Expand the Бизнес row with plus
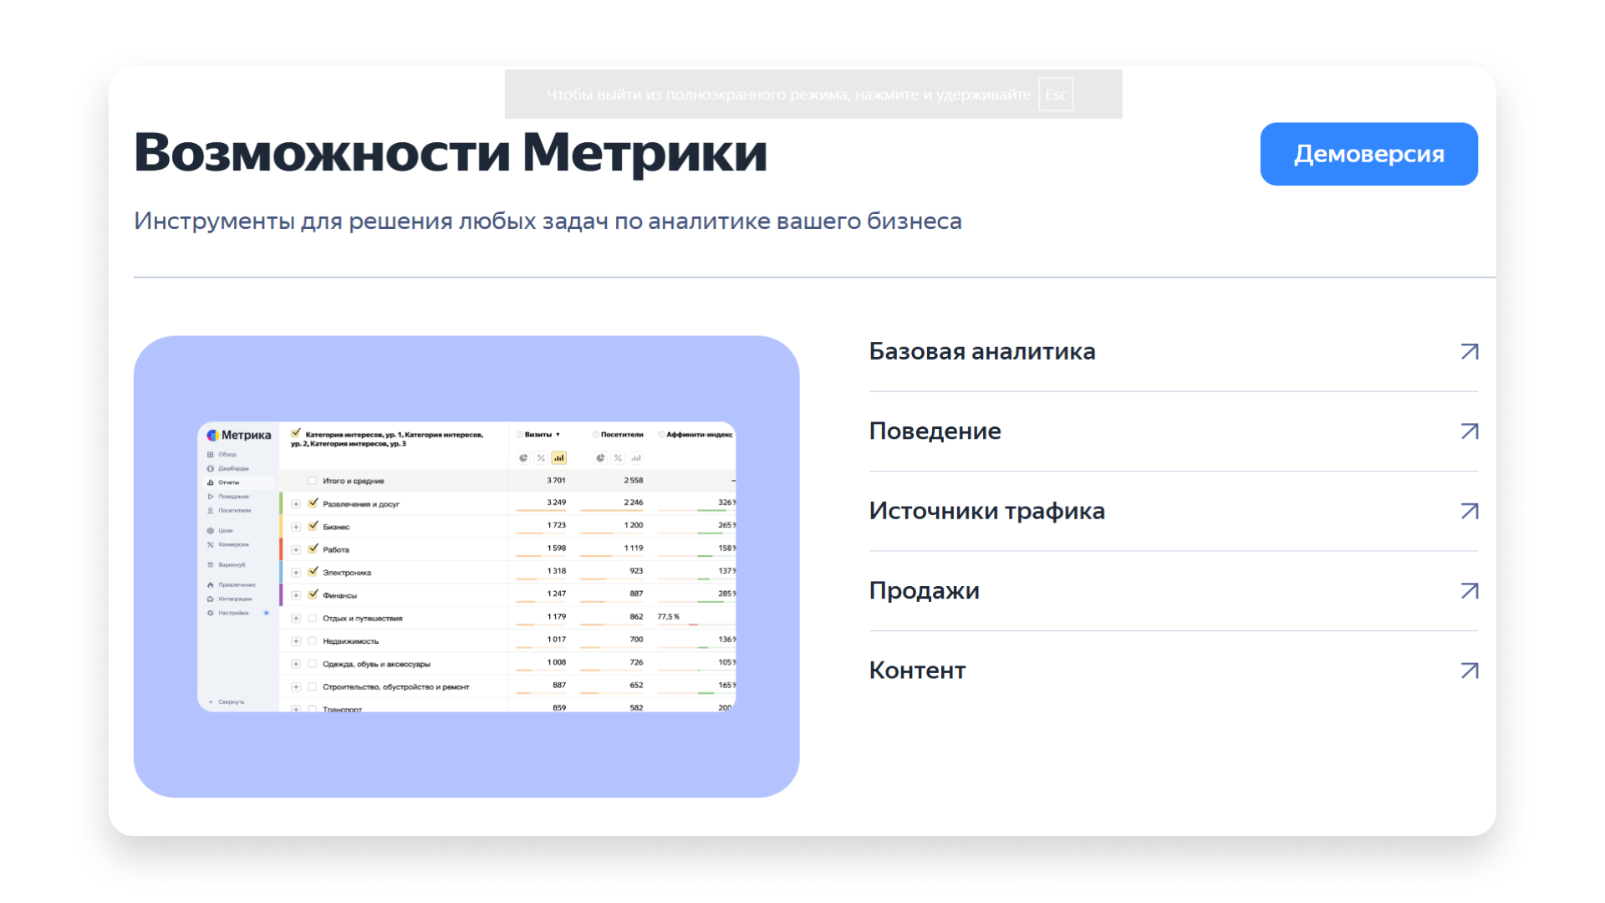The width and height of the screenshot is (1605, 903). (x=296, y=527)
